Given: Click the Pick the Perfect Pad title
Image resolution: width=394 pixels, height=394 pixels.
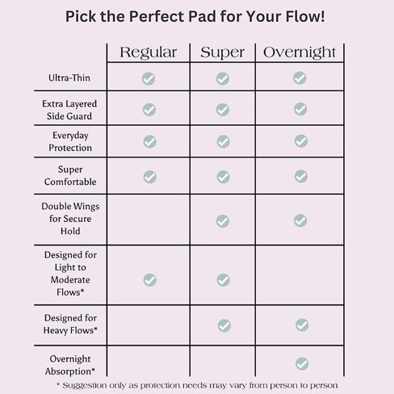Looking at the screenshot, I should [195, 17].
